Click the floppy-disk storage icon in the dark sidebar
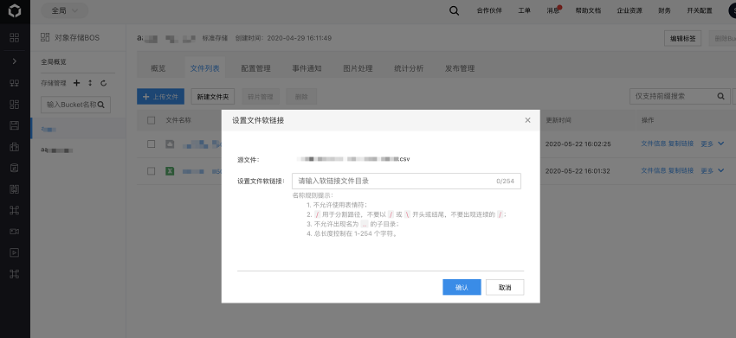 point(15,125)
